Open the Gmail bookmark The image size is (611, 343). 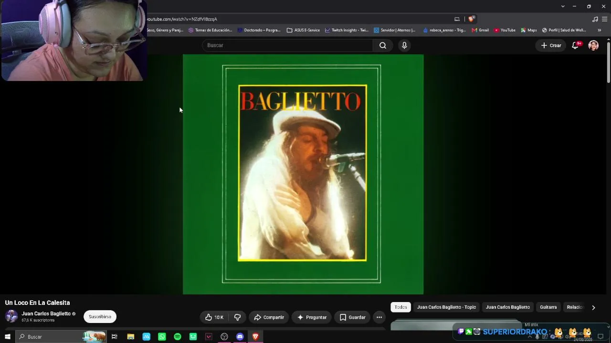[x=480, y=30]
